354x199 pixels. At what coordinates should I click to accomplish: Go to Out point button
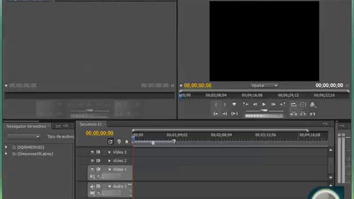pyautogui.click(x=225, y=114)
